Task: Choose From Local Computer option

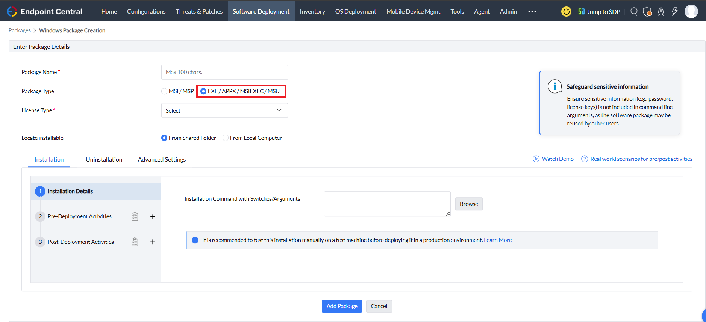Action: (x=226, y=138)
